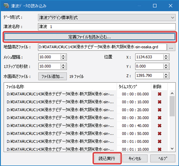Delete the file with timestamp 00:00:00.000
Screen dimensions: 179x166
click(159, 94)
